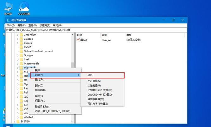
Task: Expand the Chromium key
Action: pyautogui.click(x=18, y=35)
